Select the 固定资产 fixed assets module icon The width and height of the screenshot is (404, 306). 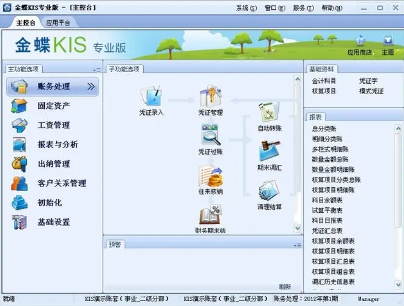pyautogui.click(x=19, y=106)
